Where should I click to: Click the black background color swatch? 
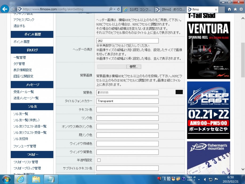pyautogui.click(x=179, y=92)
